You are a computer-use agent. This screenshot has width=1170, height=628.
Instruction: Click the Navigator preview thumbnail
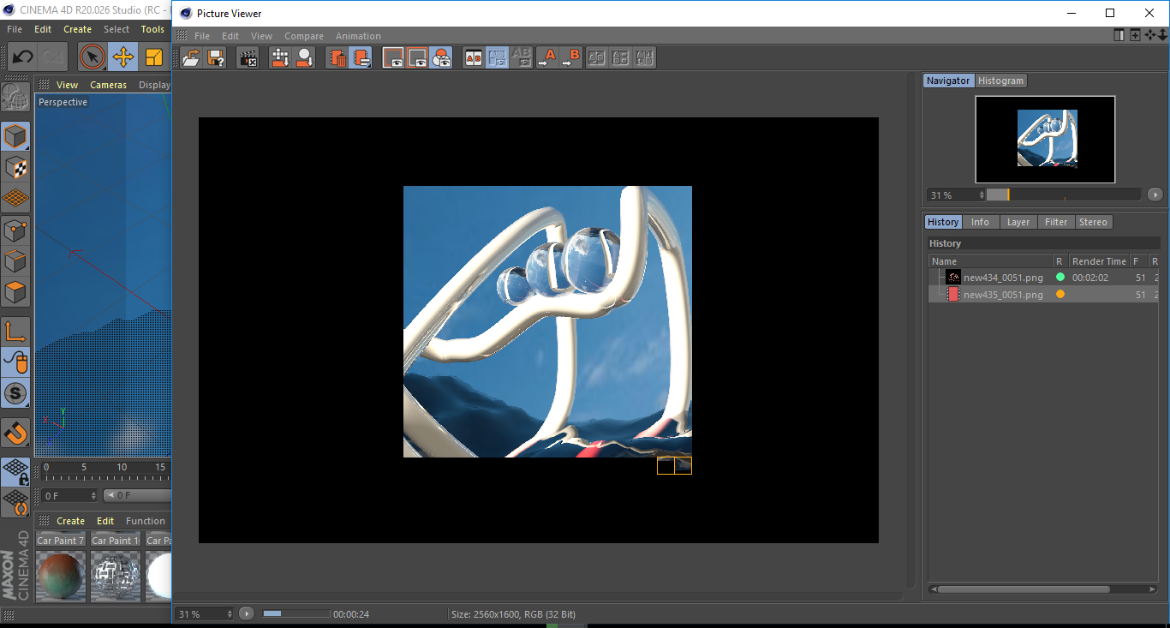pos(1045,139)
